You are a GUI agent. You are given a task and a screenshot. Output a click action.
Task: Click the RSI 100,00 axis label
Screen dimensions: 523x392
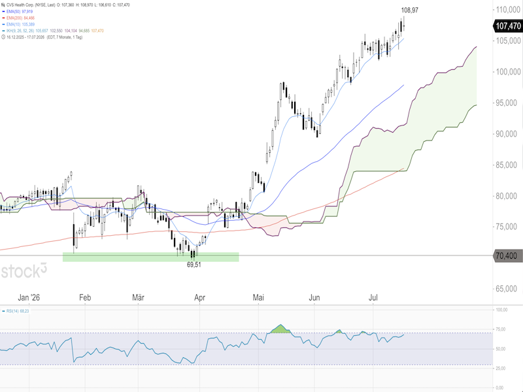tap(501, 310)
